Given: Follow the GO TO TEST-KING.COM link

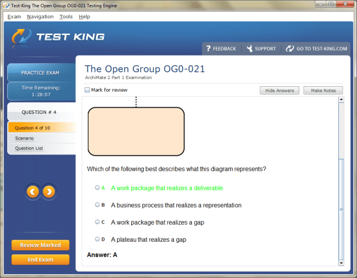Looking at the screenshot, I should 316,49.
